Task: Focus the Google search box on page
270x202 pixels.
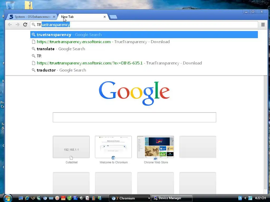Action: tap(134, 117)
